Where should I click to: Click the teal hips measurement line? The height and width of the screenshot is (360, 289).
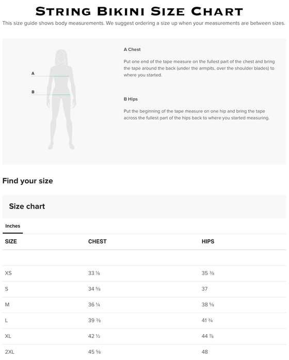coord(61,95)
